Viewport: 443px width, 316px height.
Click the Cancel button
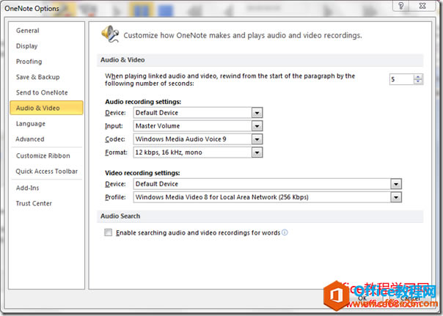pos(410,298)
